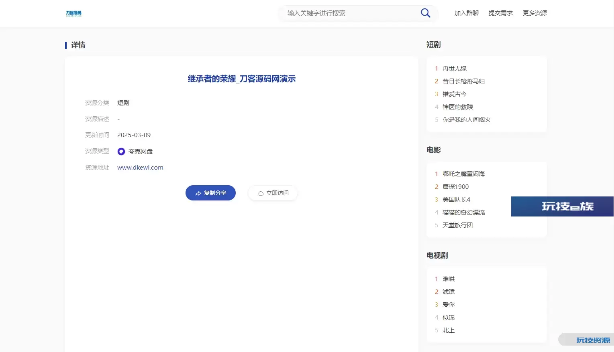Click the 玩技e族 banner image
Viewport: 614px width, 352px height.
click(x=562, y=206)
